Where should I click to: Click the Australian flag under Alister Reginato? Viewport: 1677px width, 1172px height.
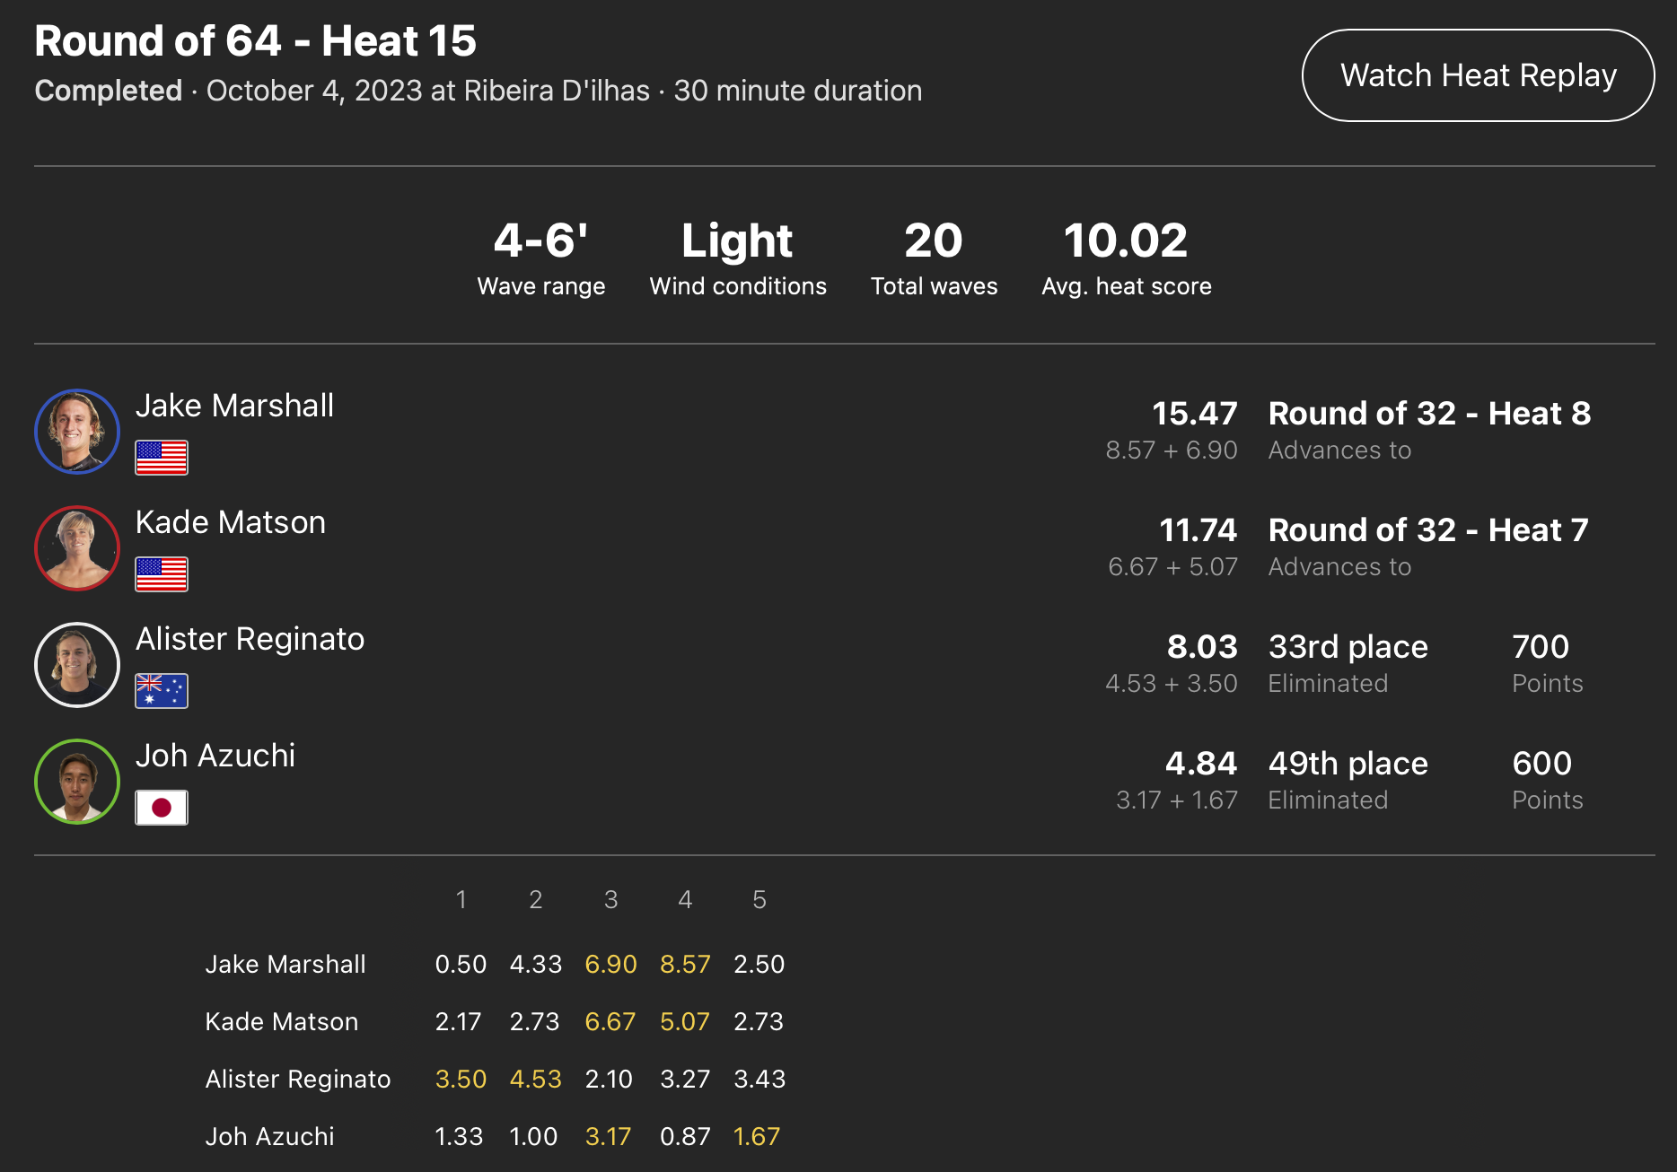pyautogui.click(x=162, y=691)
